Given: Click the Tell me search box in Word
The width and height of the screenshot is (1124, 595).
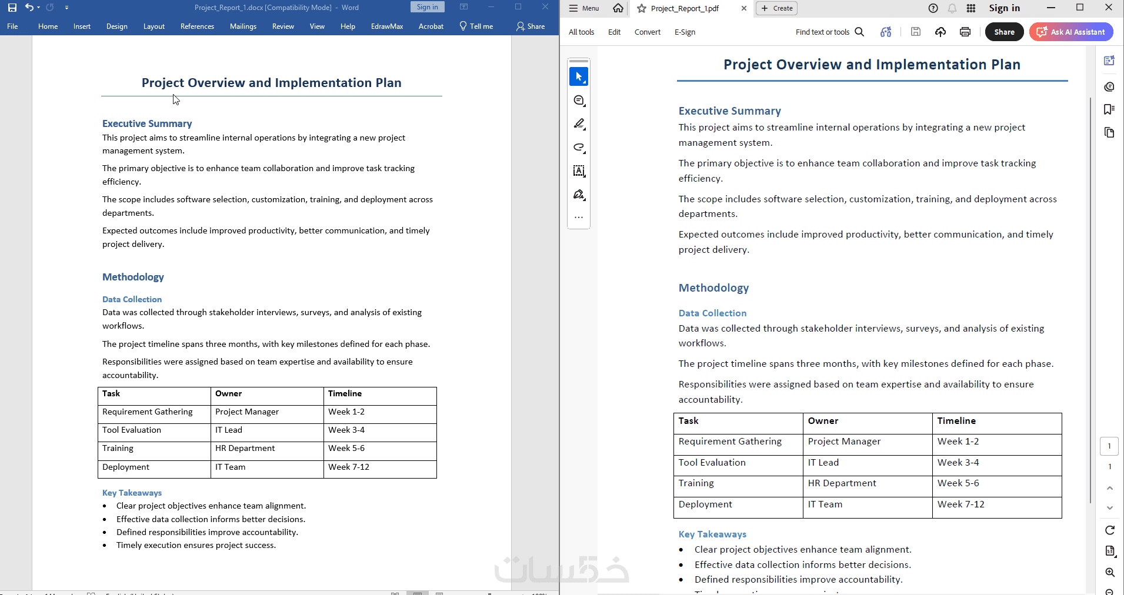Looking at the screenshot, I should 476,26.
